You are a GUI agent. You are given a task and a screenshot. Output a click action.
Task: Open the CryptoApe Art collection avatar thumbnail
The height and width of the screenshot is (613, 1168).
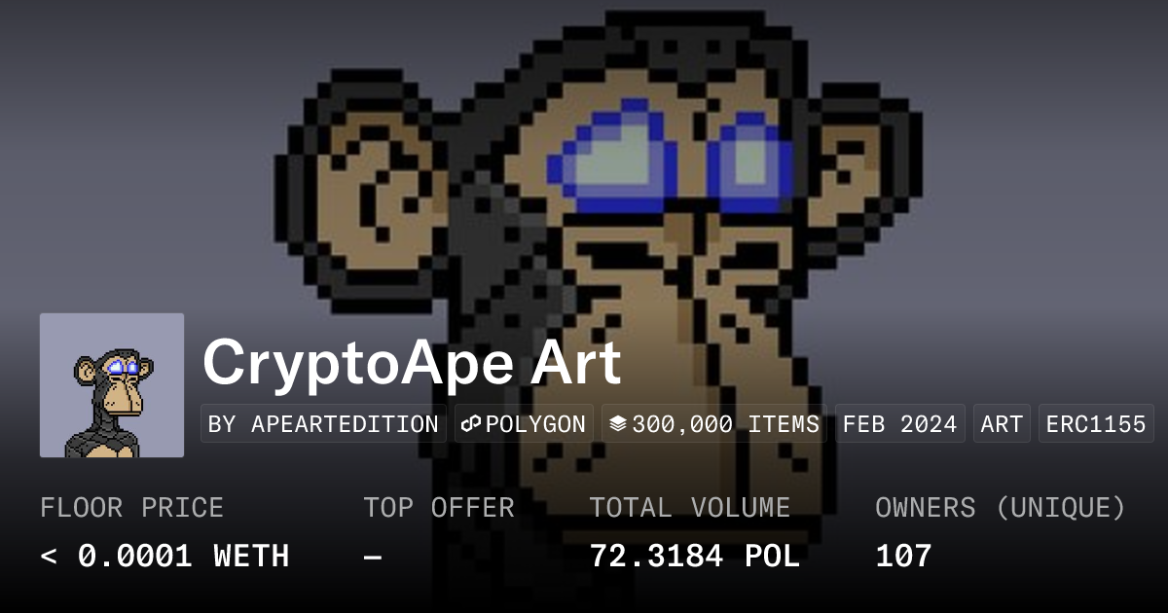(x=112, y=385)
